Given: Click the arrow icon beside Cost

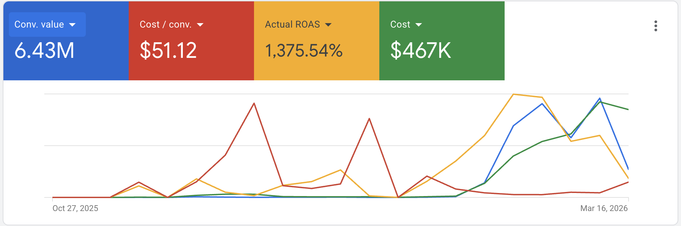Looking at the screenshot, I should (x=419, y=25).
